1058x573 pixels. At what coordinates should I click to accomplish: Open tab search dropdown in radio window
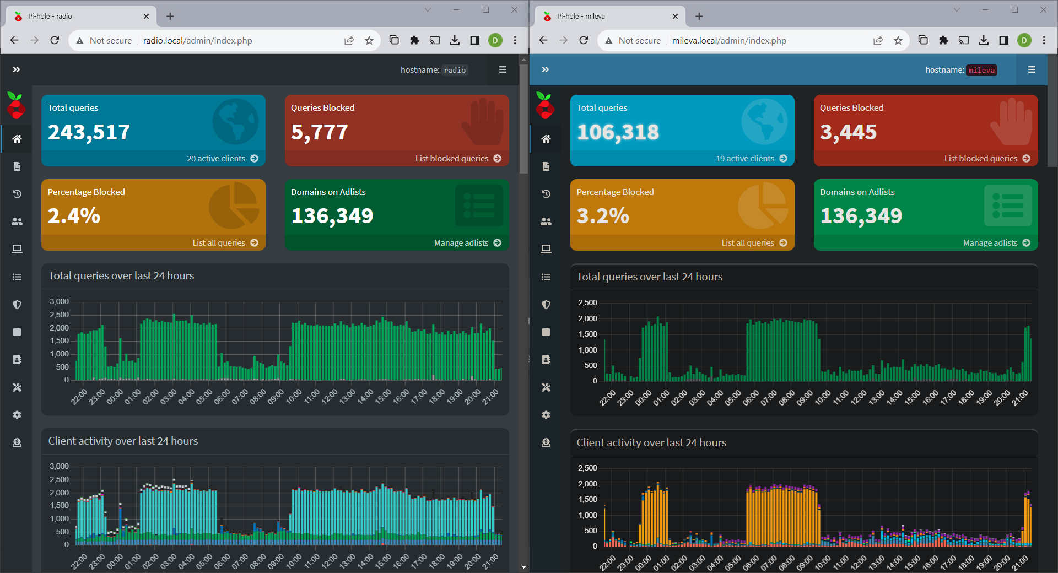(x=428, y=10)
